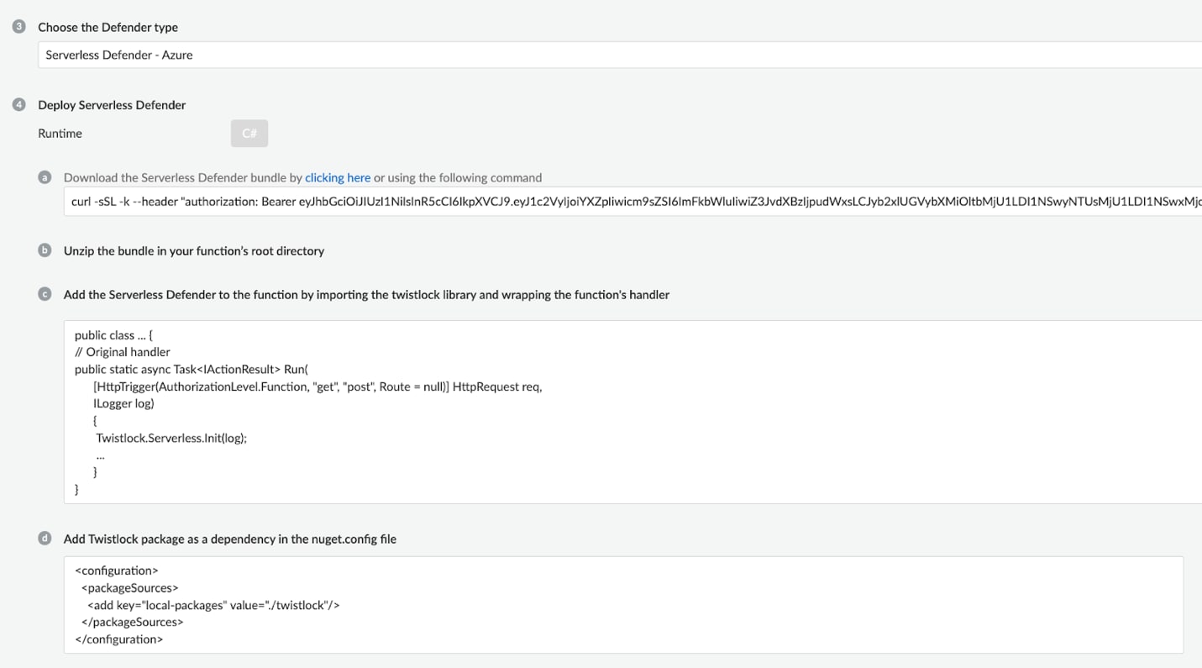Click "Add Twistlock package as a dependency" instruction
This screenshot has height=668, width=1202.
[230, 539]
